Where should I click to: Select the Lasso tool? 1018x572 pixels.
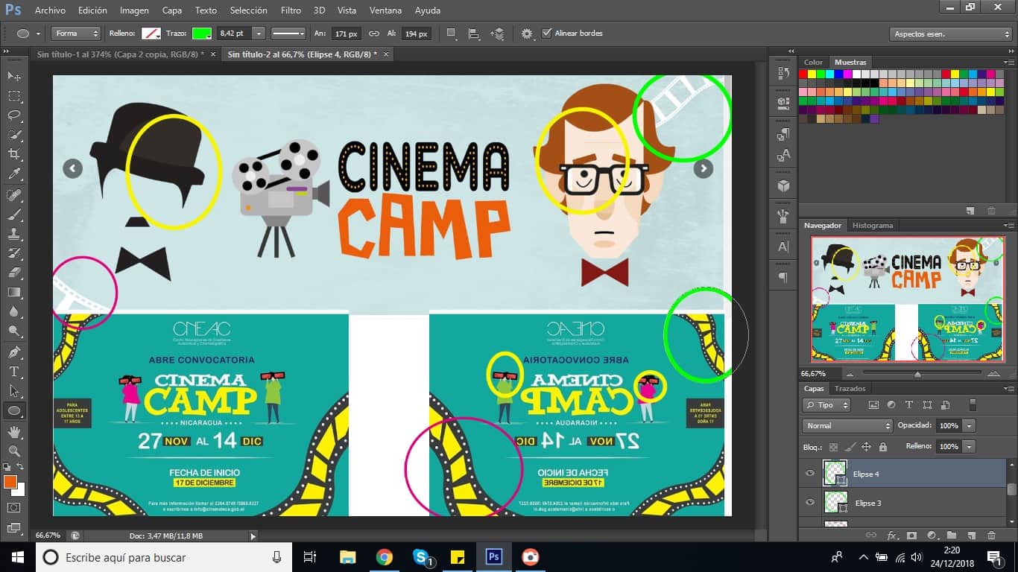pos(14,115)
